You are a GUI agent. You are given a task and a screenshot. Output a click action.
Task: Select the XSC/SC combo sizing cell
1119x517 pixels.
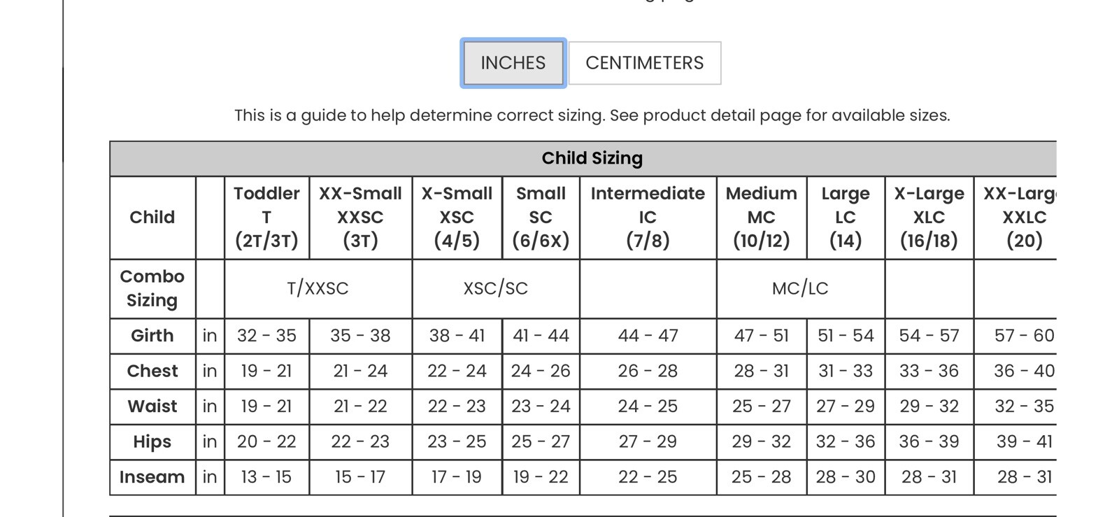495,288
